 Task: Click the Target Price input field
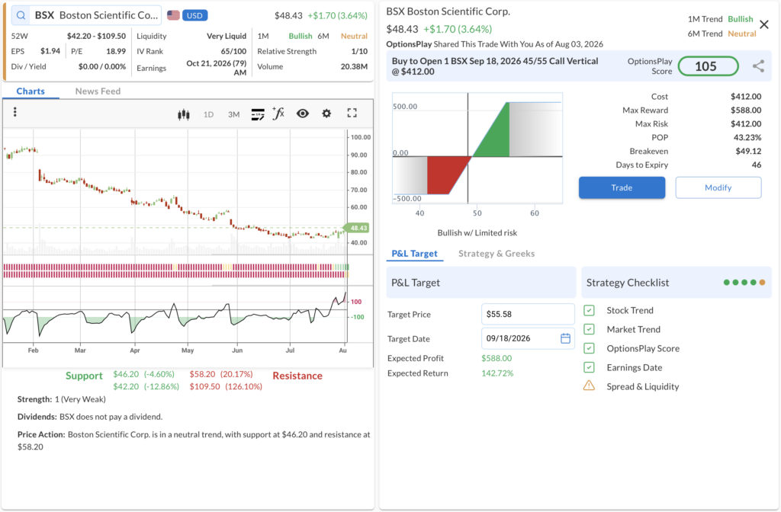click(x=528, y=314)
